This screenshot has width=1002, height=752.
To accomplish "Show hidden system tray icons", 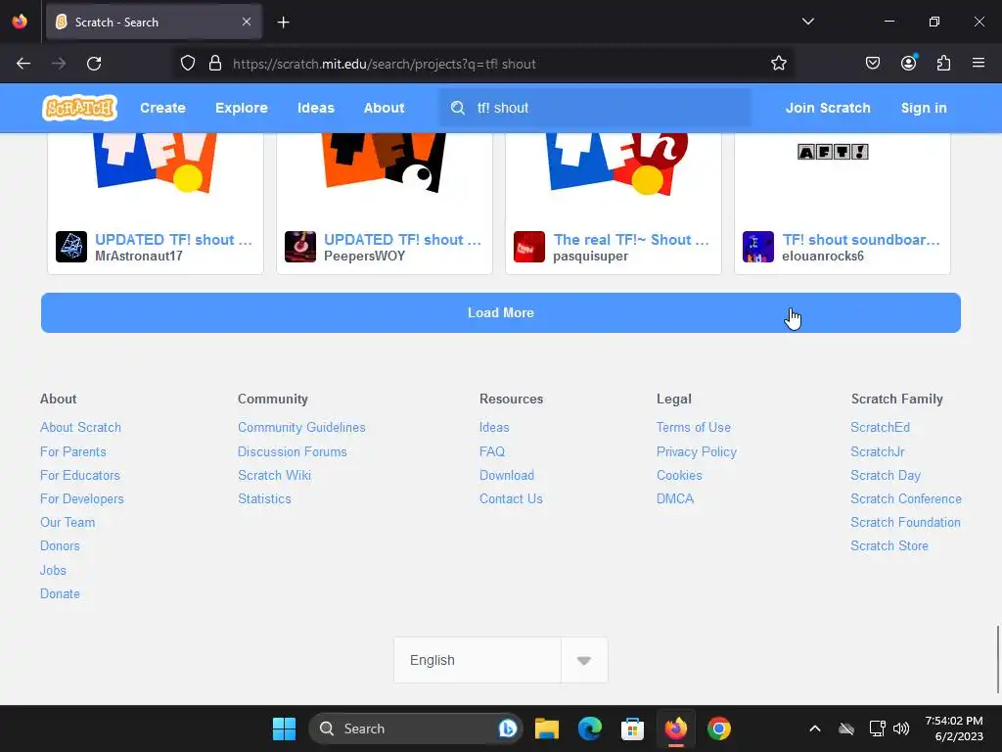I will [815, 728].
